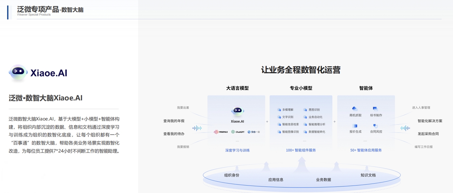Open the 100+ 智能组件服务 link
The image size is (453, 193).
[x=301, y=150]
